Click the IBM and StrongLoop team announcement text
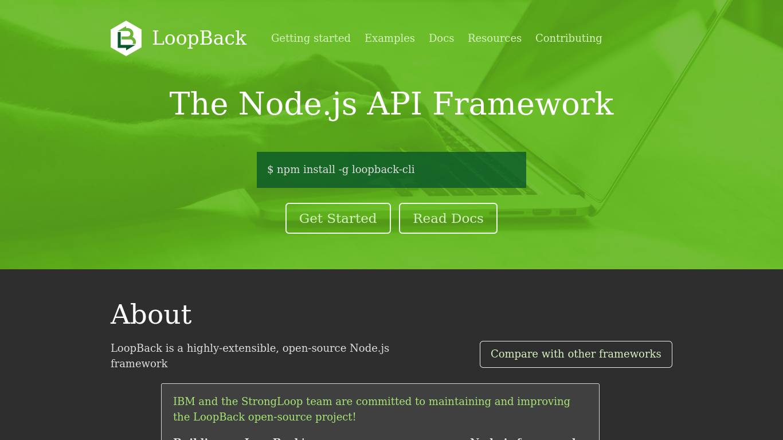This screenshot has width=783, height=440. click(371, 409)
